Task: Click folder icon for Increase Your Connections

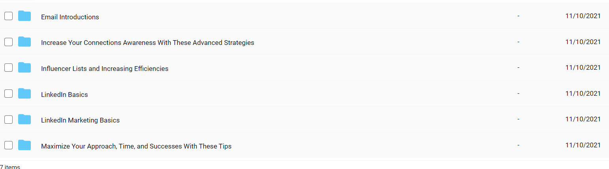Action: [24, 42]
